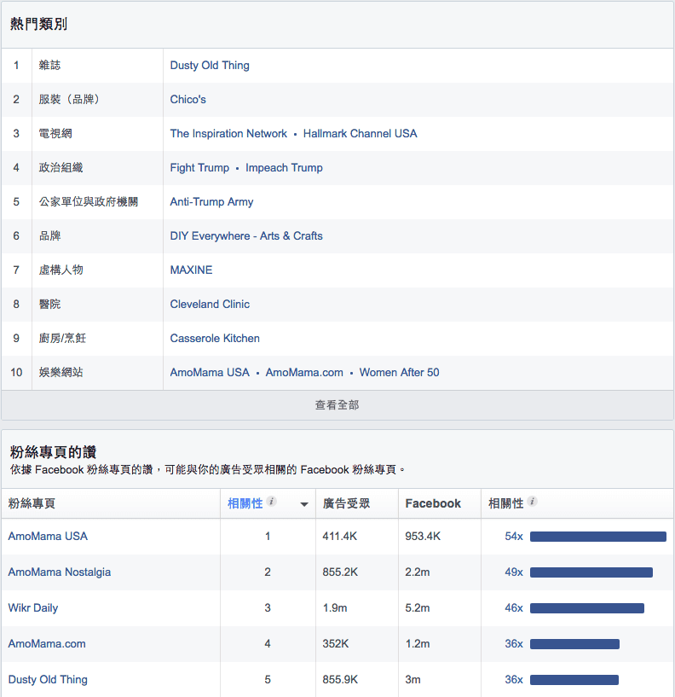Sort by the blue 相關性 column header
Image resolution: width=675 pixels, height=697 pixels.
[245, 503]
